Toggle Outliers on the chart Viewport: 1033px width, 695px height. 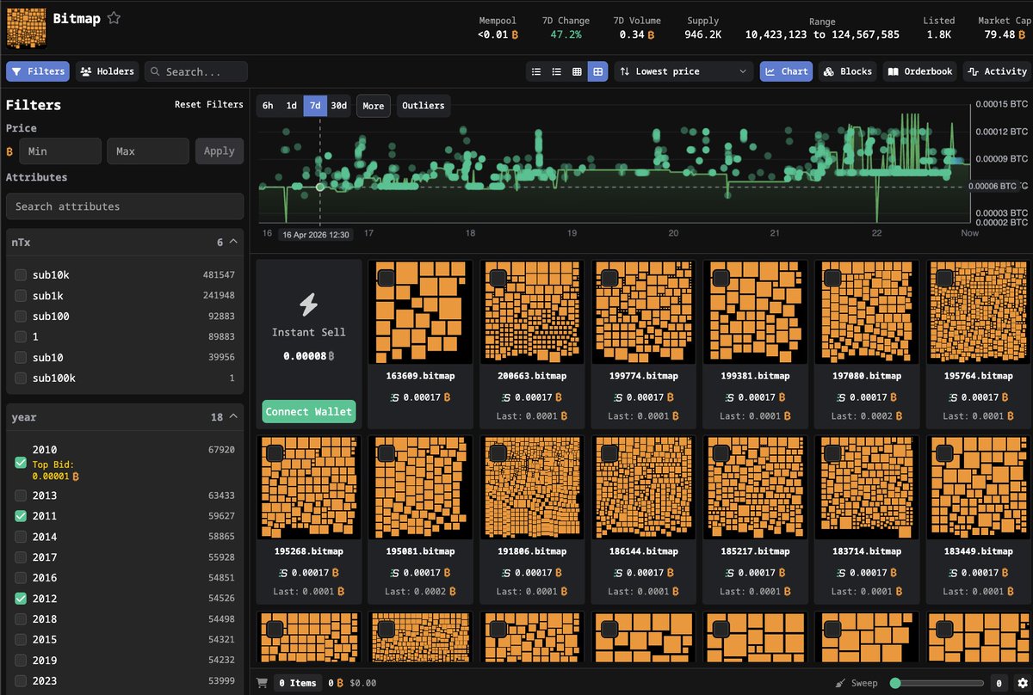[424, 106]
